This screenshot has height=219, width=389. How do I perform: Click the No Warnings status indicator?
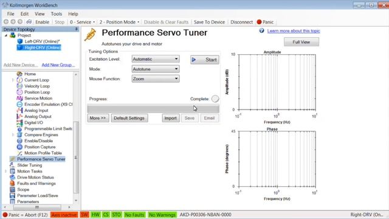(162, 215)
